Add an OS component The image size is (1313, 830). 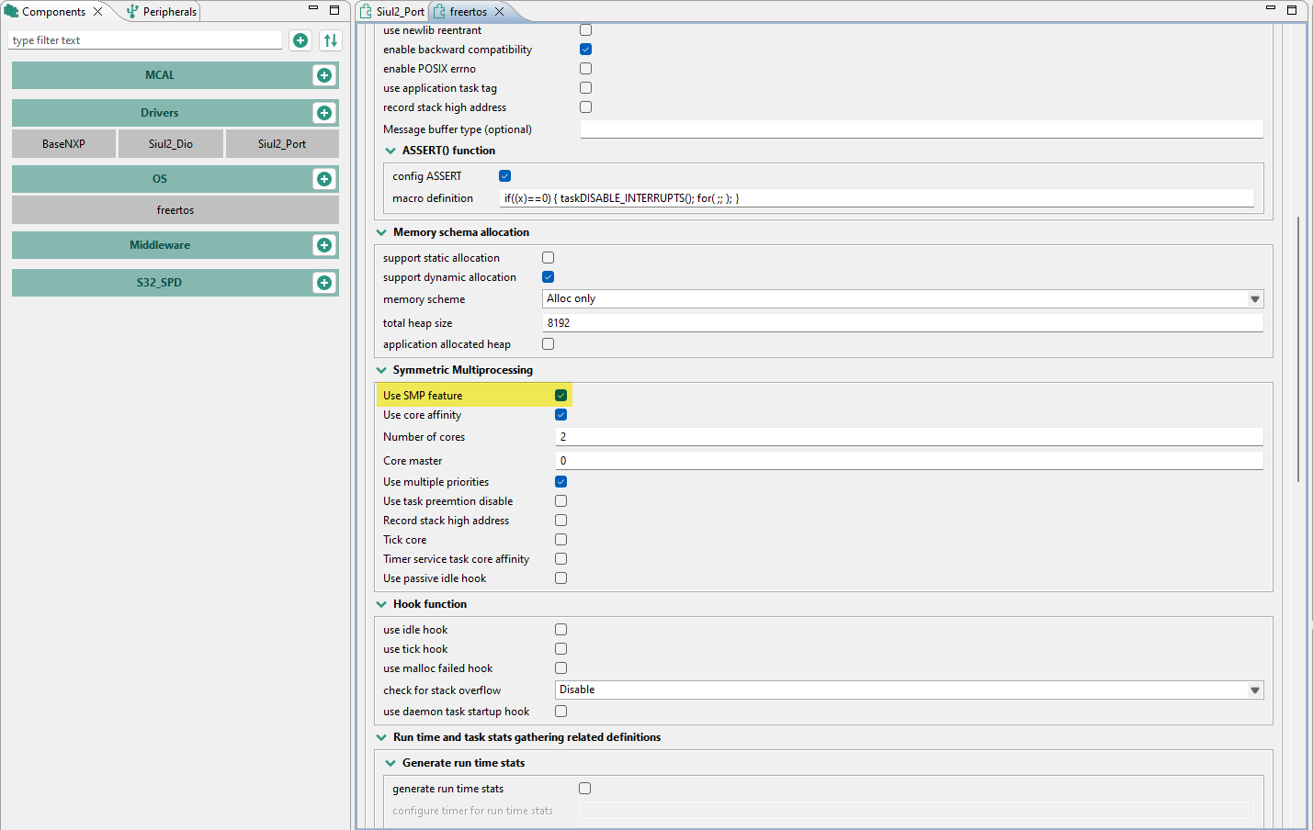pos(323,178)
